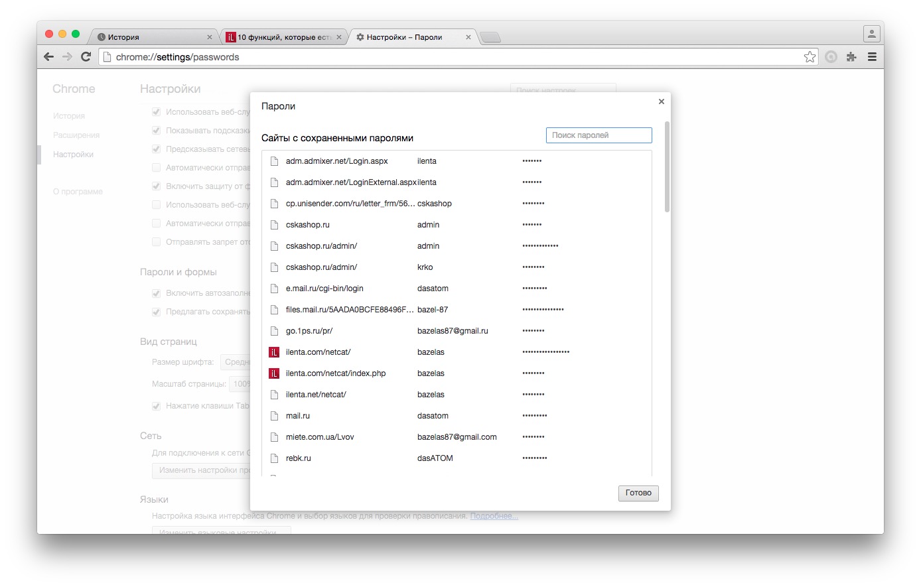
Task: Enable Отправлять запрет checkbox
Action: [157, 242]
